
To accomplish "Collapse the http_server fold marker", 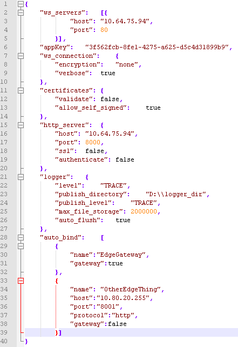I will (x=21, y=125).
